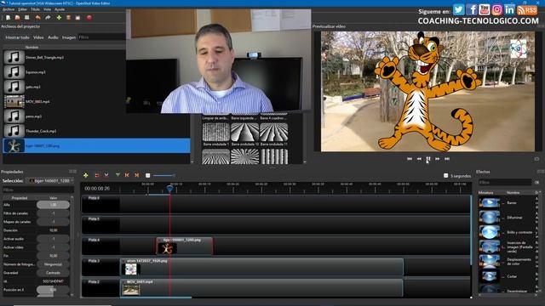
Task: Click the Posición en X value slider
Action: [53, 290]
